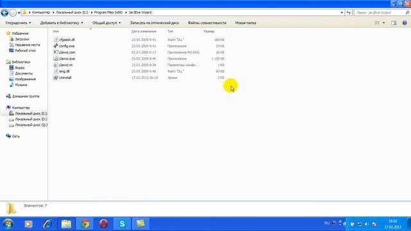Toggle the preview pane icon
This screenshot has width=411, height=231.
click(394, 23)
